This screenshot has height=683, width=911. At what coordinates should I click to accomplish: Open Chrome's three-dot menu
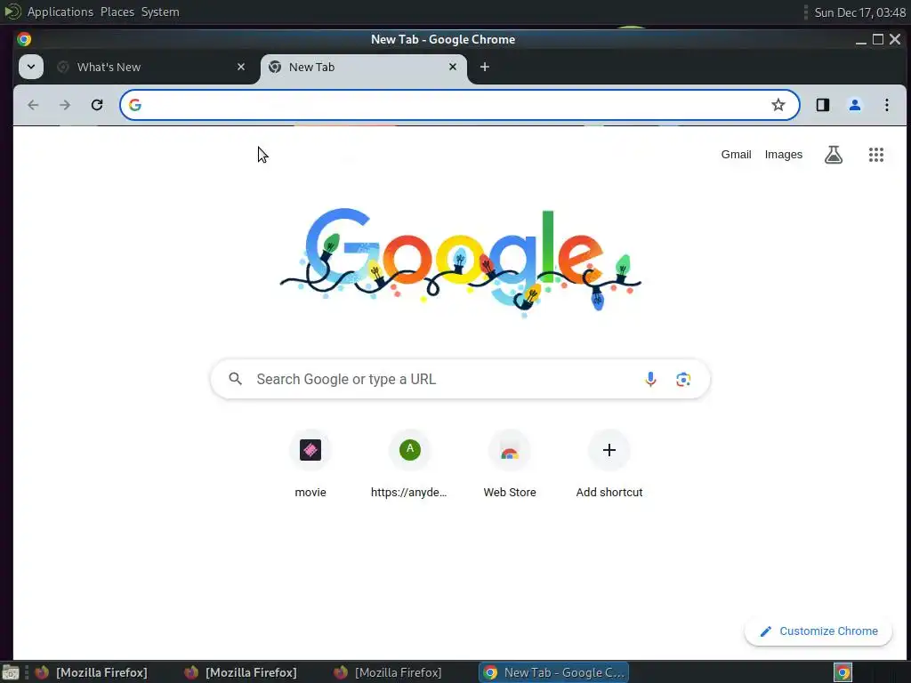[x=887, y=105]
